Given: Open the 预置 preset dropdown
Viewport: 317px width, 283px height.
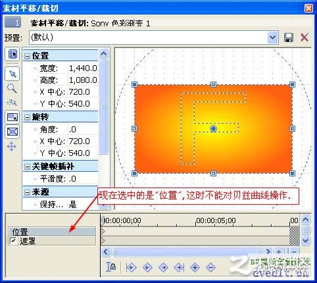Looking at the screenshot, I should pyautogui.click(x=272, y=38).
